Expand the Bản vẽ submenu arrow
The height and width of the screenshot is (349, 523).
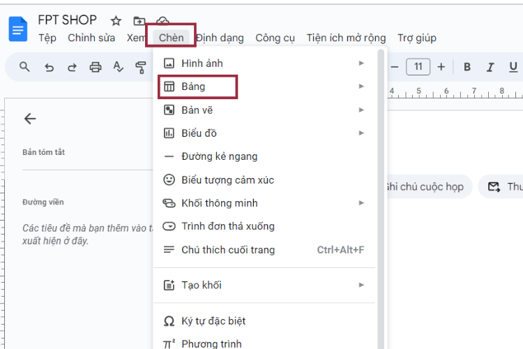[361, 110]
